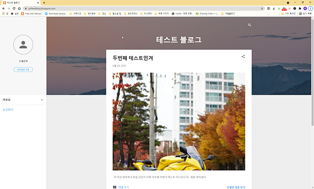Image resolution: width=314 pixels, height=189 pixels.
Task: Open the Chrome three-dot menu
Action: pos(310,8)
